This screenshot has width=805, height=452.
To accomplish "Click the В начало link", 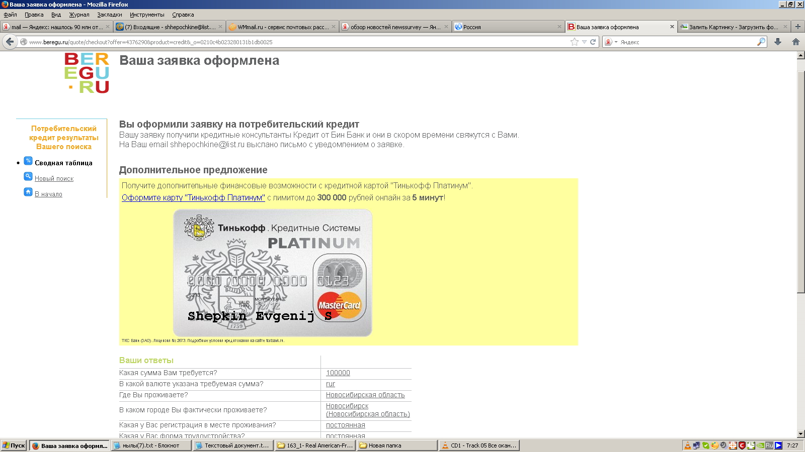I will (x=48, y=194).
